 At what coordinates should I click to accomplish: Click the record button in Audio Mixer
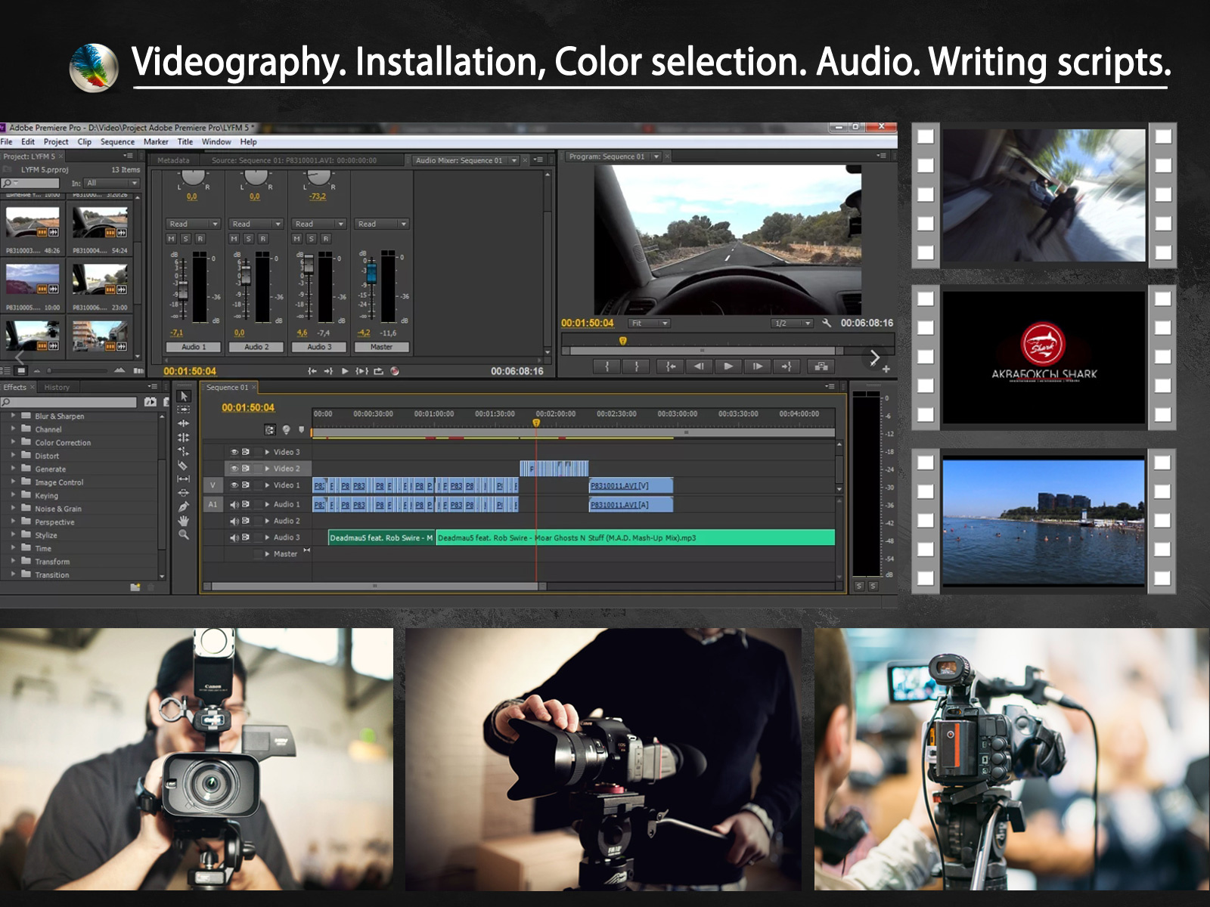coord(395,371)
